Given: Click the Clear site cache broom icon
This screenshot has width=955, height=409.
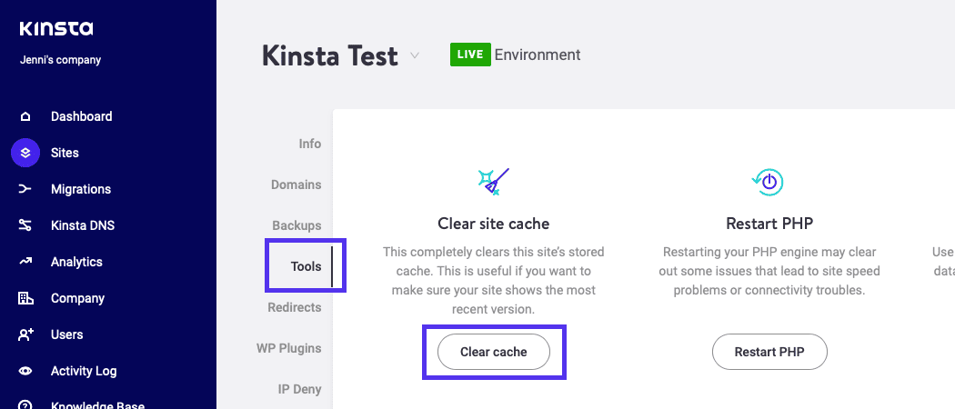Looking at the screenshot, I should pyautogui.click(x=494, y=182).
